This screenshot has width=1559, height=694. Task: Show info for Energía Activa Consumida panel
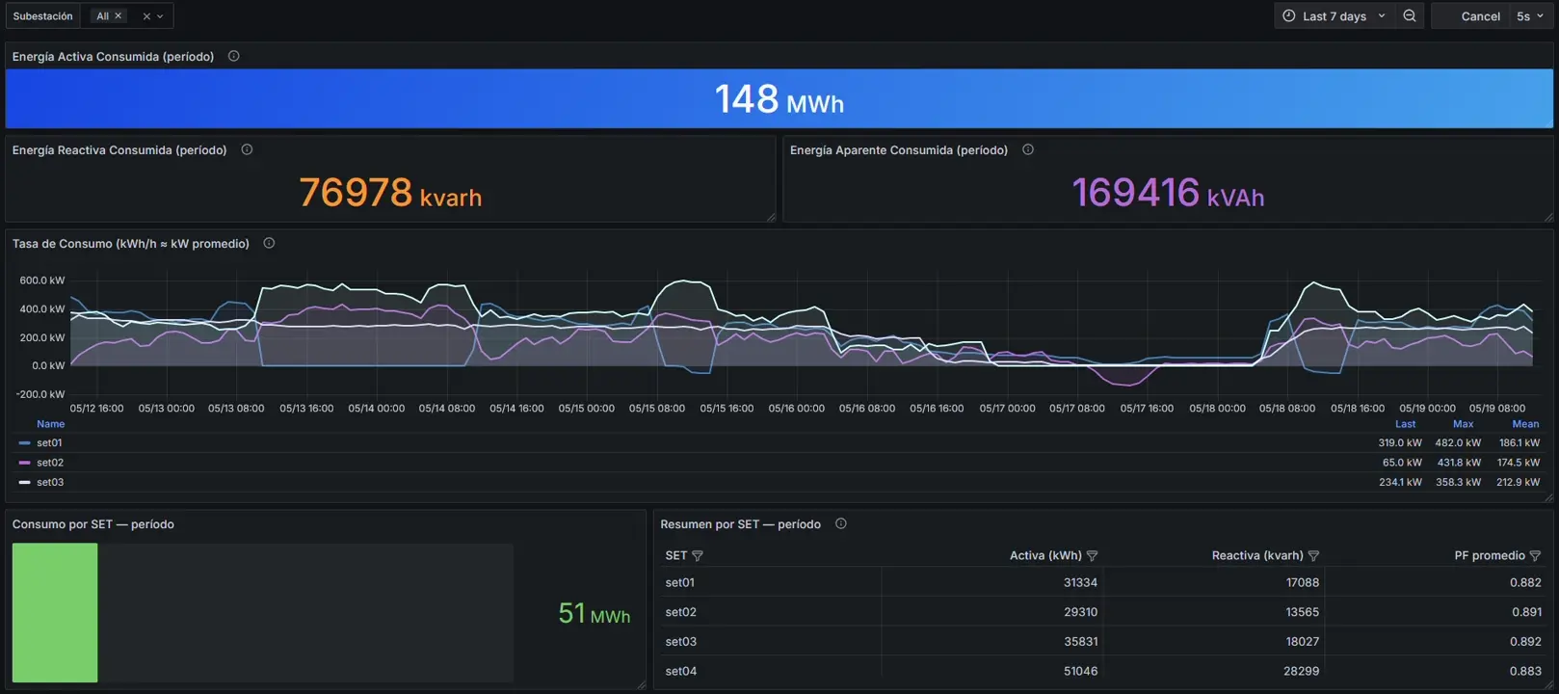click(x=233, y=57)
